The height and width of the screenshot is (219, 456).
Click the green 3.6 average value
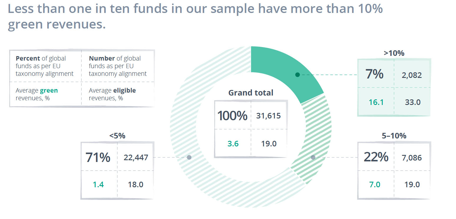pyautogui.click(x=233, y=144)
